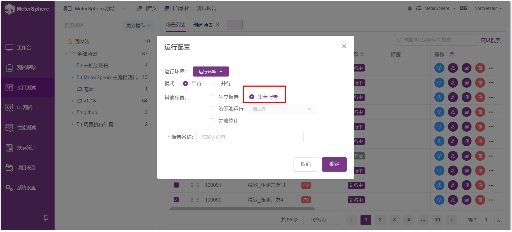
Task: Click the copy icon for row 100091
Action: pyautogui.click(x=466, y=185)
